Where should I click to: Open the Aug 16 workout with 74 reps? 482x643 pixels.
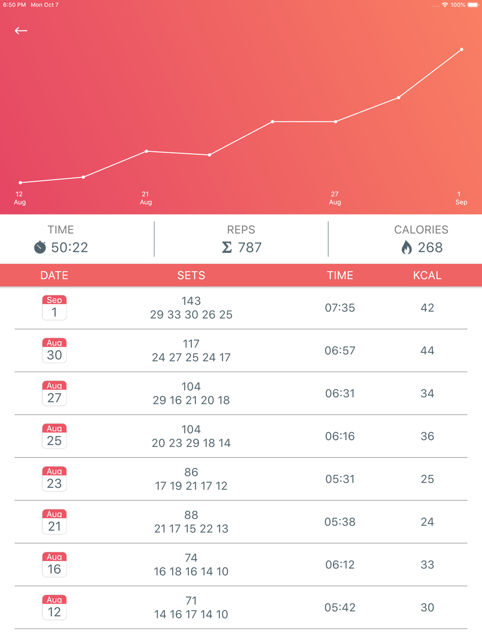[x=241, y=565]
